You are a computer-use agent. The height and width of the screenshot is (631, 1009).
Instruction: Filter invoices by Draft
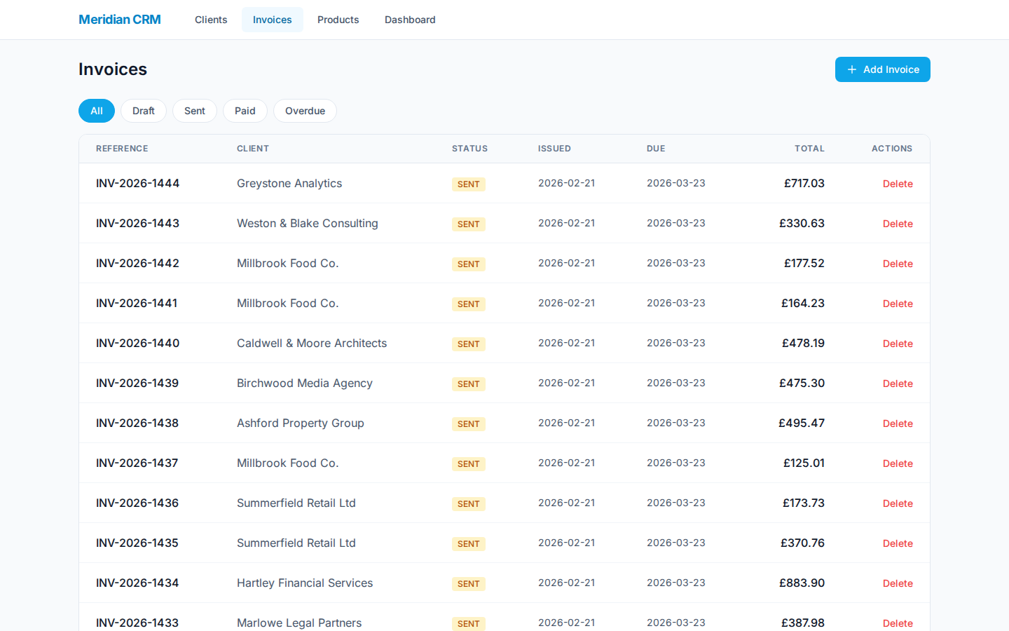[x=144, y=111]
